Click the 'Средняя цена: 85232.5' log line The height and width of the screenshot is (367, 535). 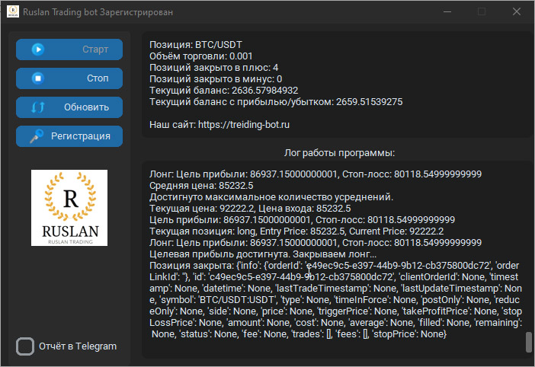pos(201,186)
